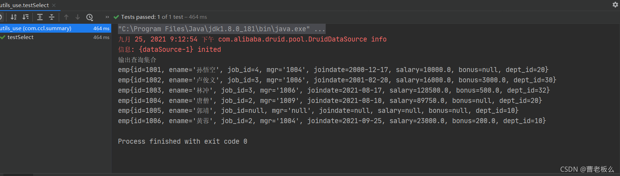Click 464 ms duration beside utils_use
620x176 pixels.
101,28
